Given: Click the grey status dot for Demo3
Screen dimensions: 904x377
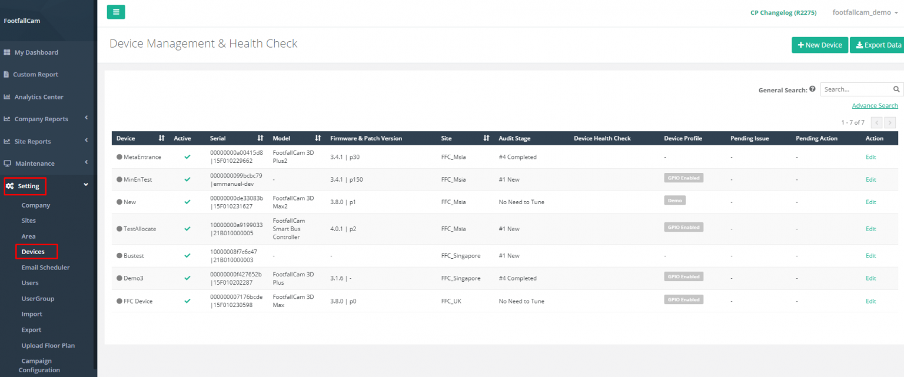Looking at the screenshot, I should 119,278.
